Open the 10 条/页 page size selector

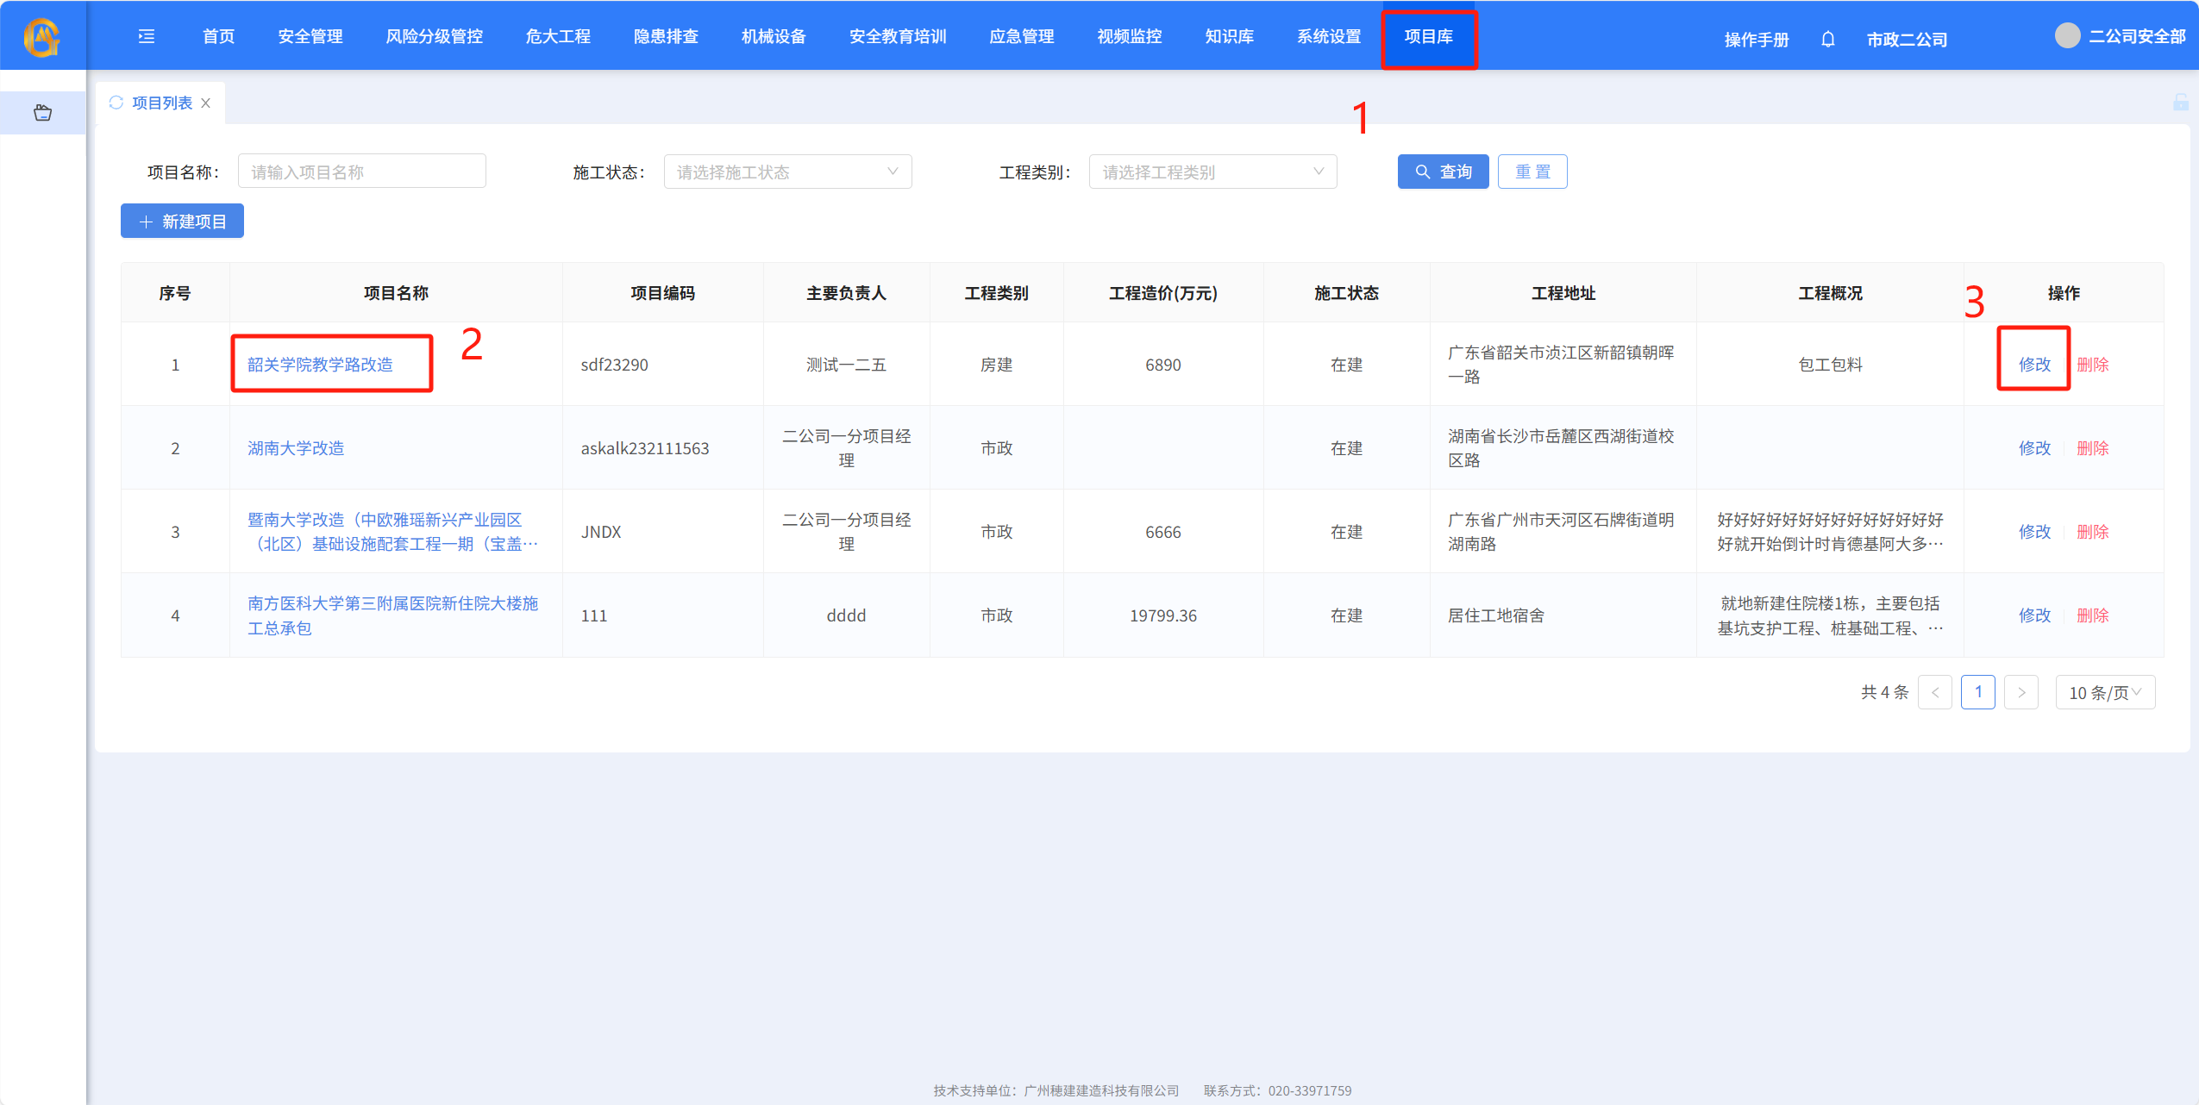pos(2105,692)
